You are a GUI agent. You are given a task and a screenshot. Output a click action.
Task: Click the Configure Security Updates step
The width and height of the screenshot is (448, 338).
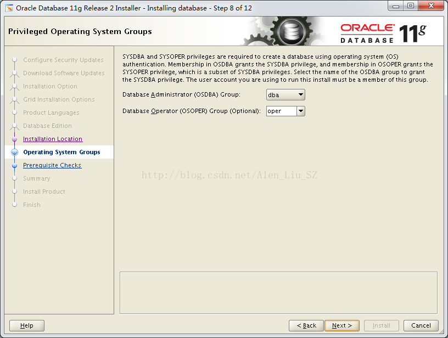(x=63, y=60)
